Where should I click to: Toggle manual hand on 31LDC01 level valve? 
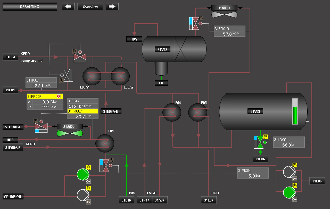click(266, 137)
